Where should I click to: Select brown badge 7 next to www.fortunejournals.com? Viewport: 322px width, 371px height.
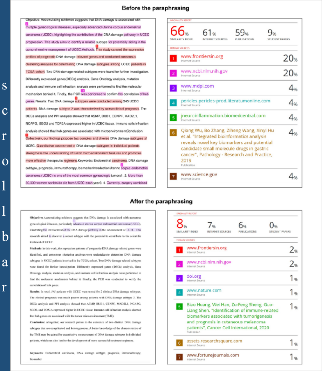(x=179, y=357)
